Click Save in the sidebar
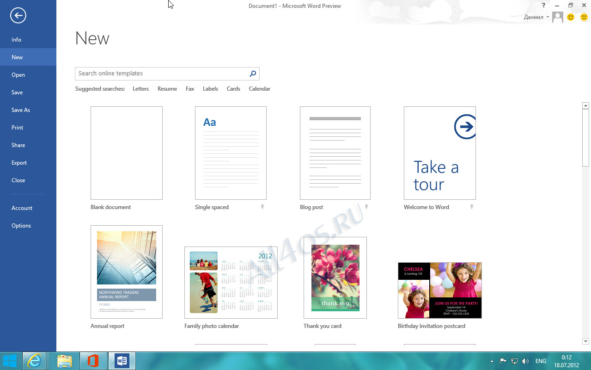 [28, 92]
